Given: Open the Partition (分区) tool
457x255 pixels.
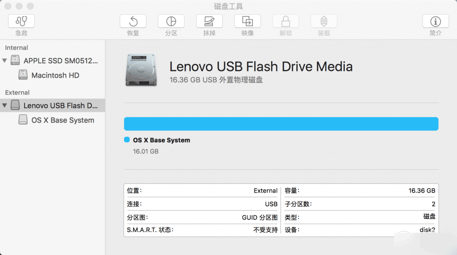Looking at the screenshot, I should coord(171,21).
